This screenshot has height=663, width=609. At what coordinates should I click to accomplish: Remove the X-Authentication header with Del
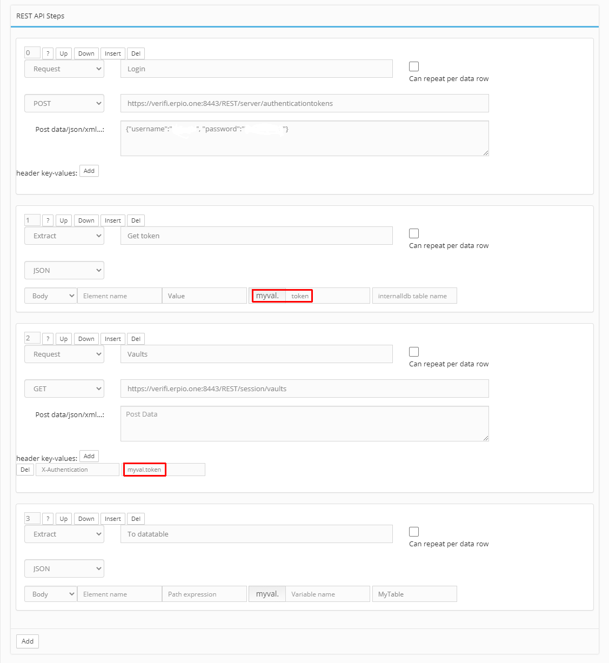coord(25,470)
